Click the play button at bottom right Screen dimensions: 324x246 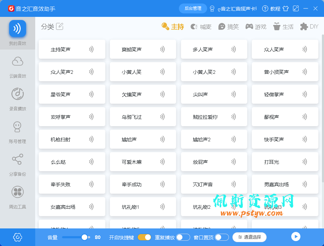[296, 237]
